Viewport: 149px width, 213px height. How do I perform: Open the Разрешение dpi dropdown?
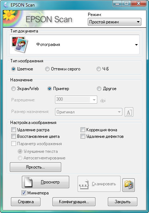click(x=76, y=100)
